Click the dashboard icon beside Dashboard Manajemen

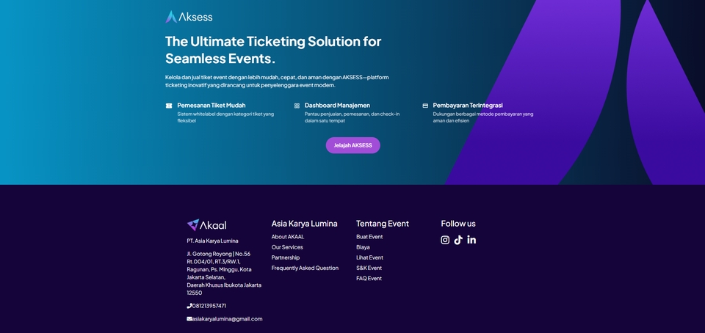[x=297, y=106]
